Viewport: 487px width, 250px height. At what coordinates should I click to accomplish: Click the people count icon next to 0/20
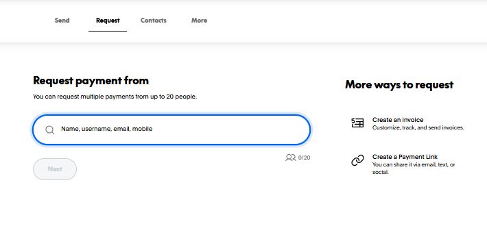click(290, 158)
